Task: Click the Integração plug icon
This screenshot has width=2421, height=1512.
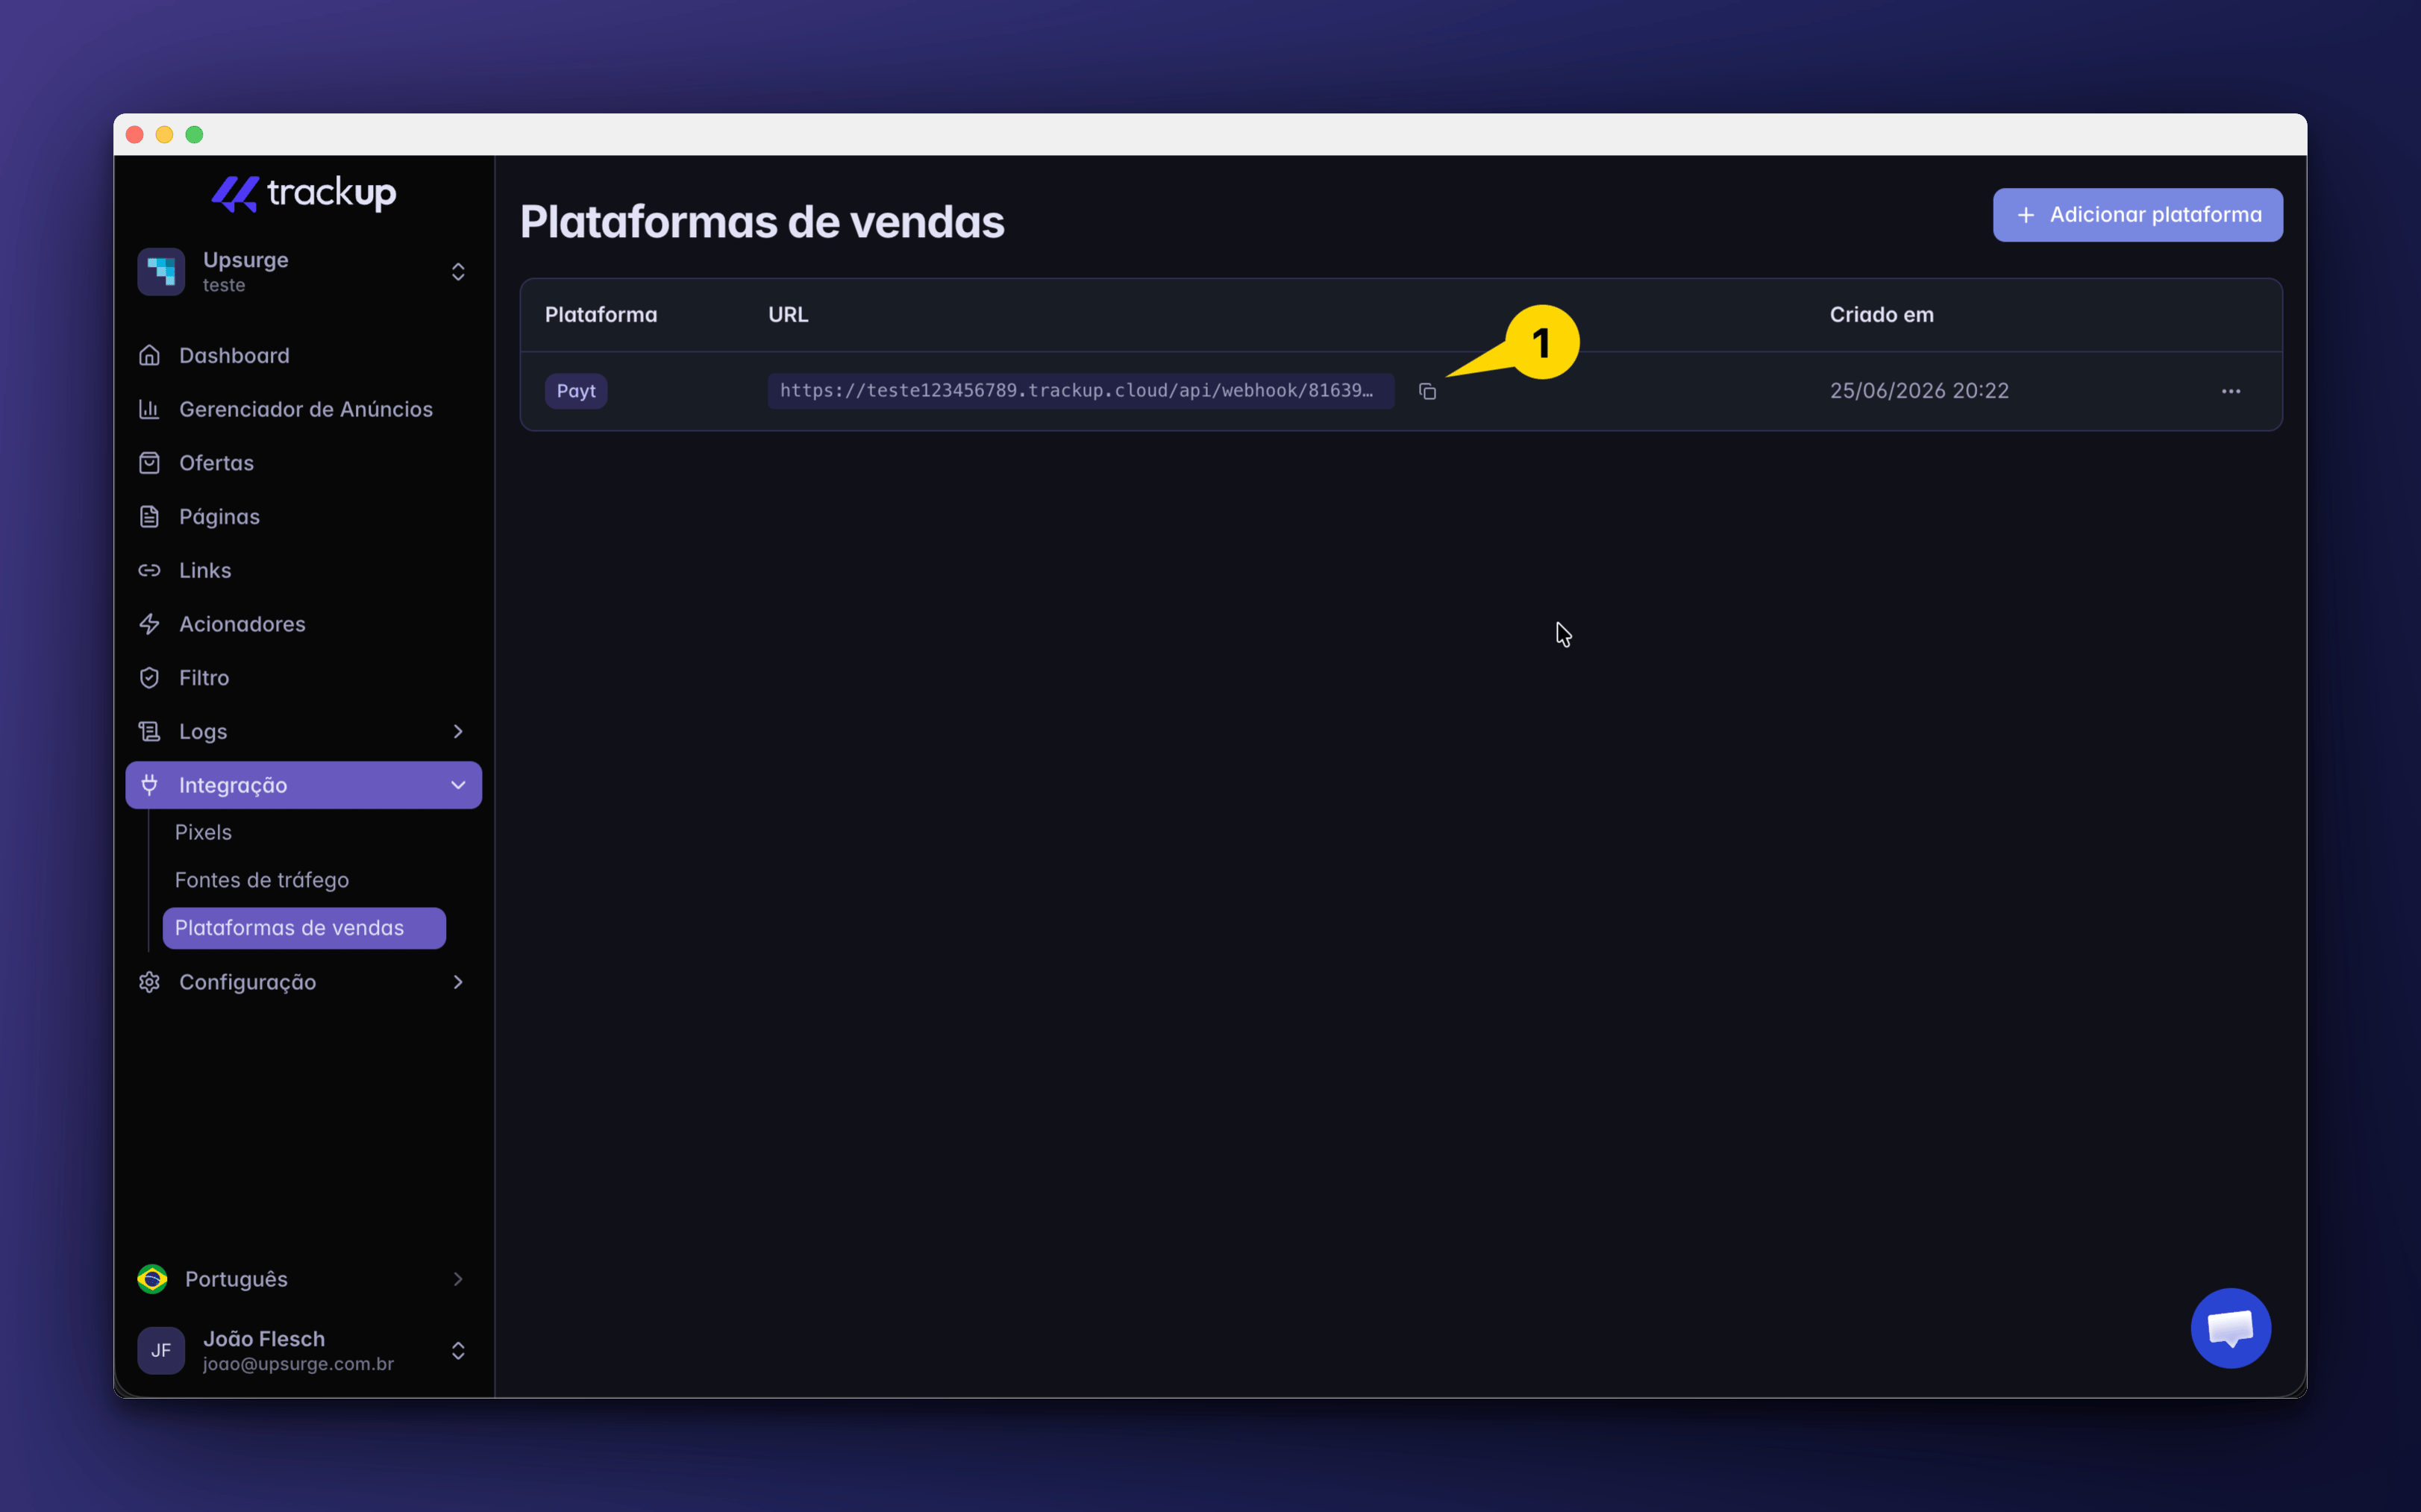Action: (x=149, y=785)
